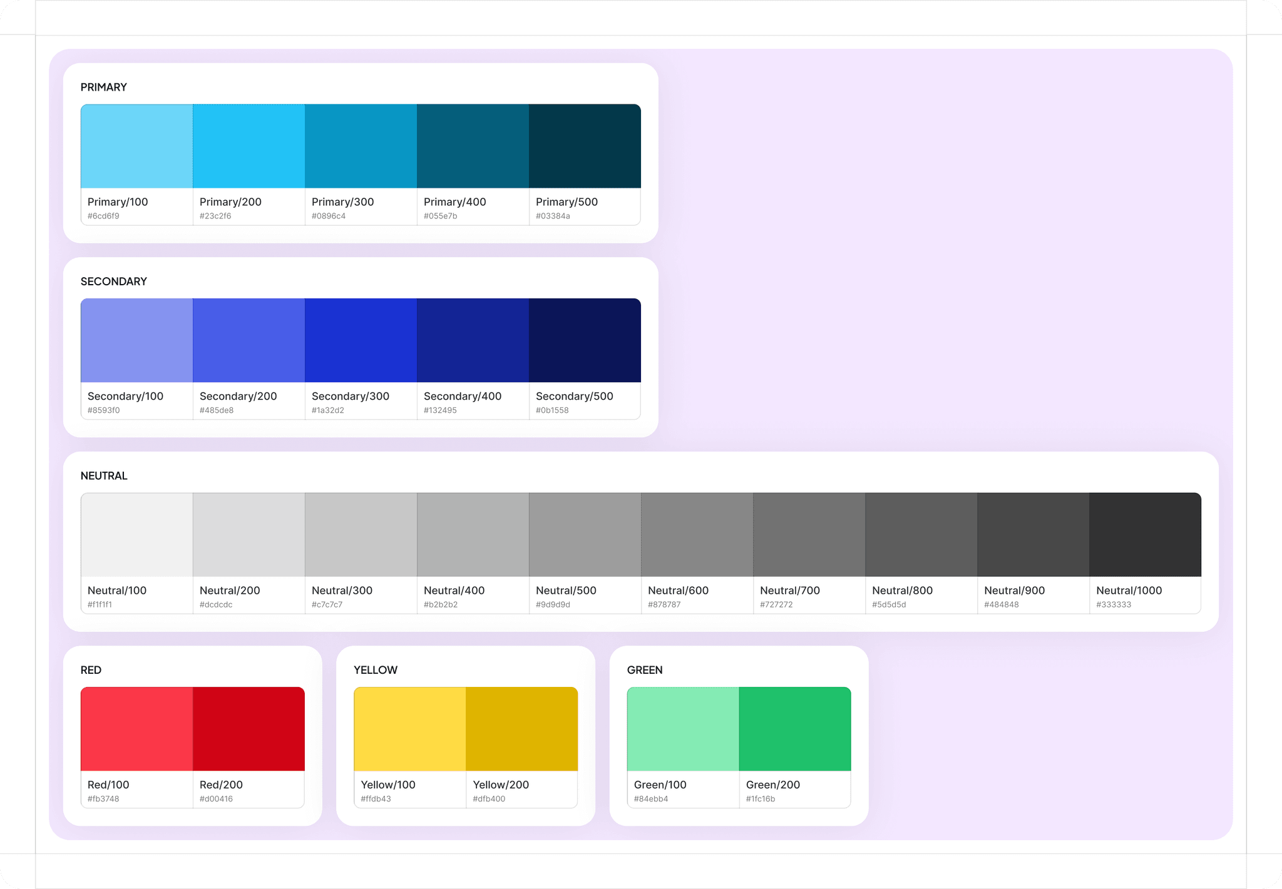Viewport: 1282px width, 889px height.
Task: Click the Green/200 swatch
Action: tap(795, 729)
